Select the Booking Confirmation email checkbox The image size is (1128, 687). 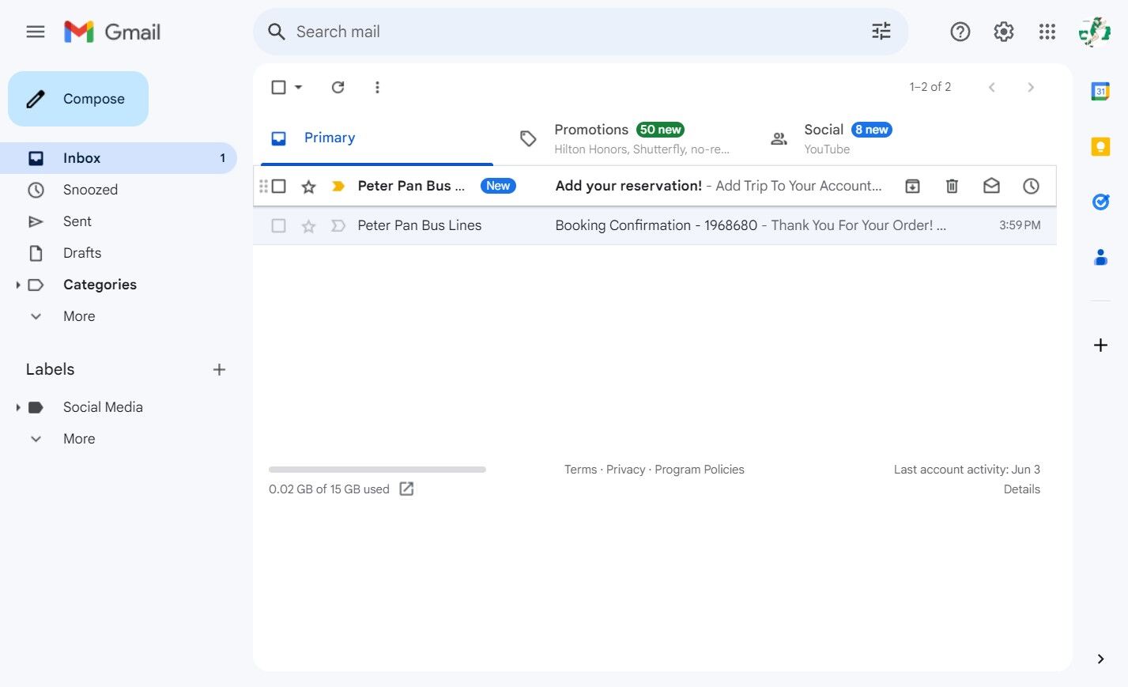click(x=278, y=225)
